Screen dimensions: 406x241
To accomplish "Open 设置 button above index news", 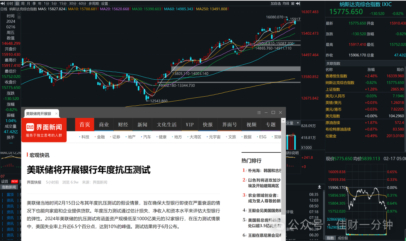I will pyautogui.click(x=5, y=182).
